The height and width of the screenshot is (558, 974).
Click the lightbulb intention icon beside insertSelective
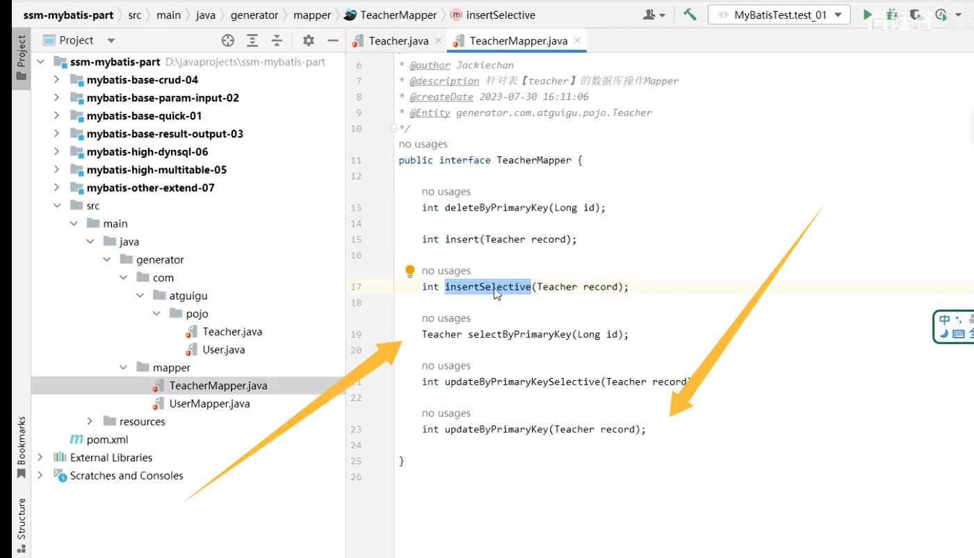[410, 271]
